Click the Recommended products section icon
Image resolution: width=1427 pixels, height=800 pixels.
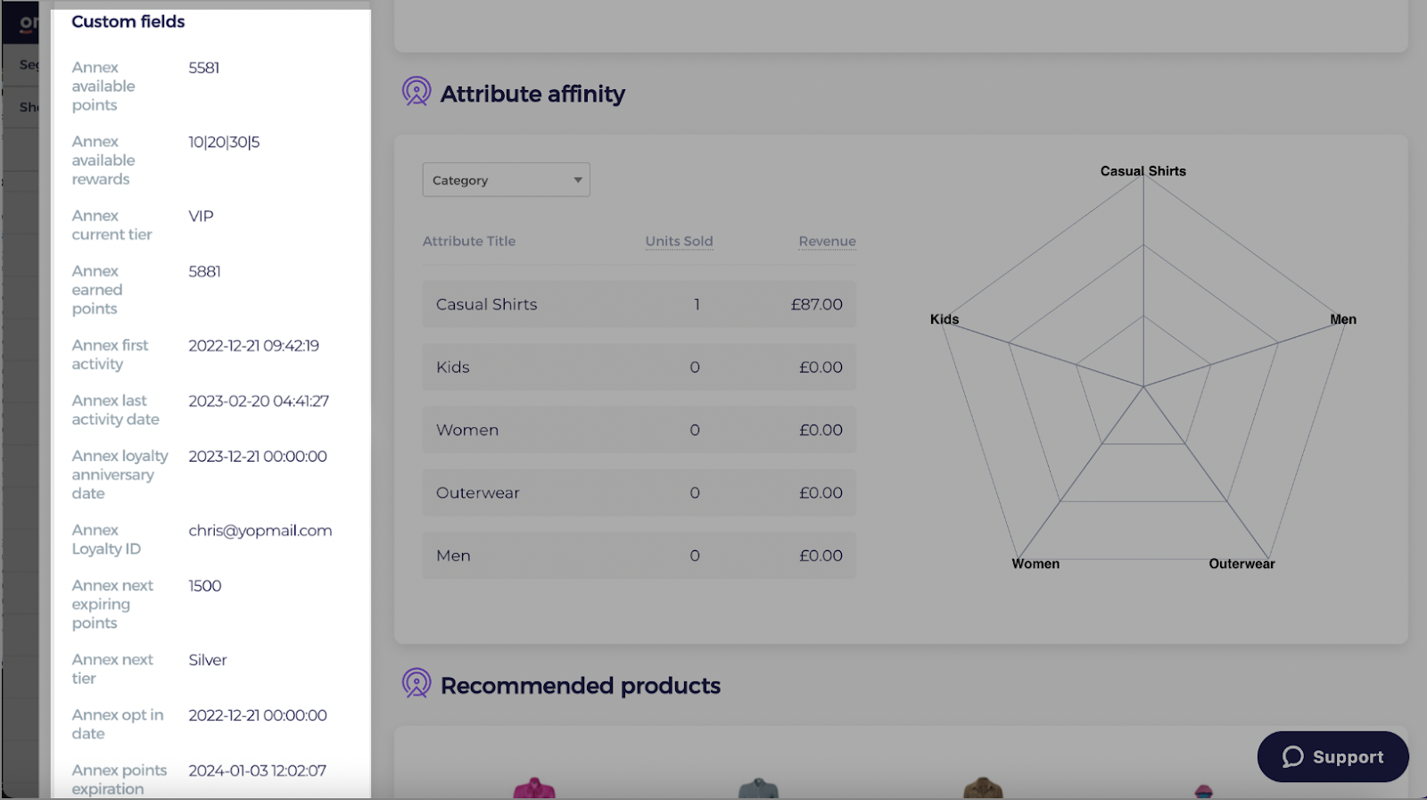click(x=416, y=684)
